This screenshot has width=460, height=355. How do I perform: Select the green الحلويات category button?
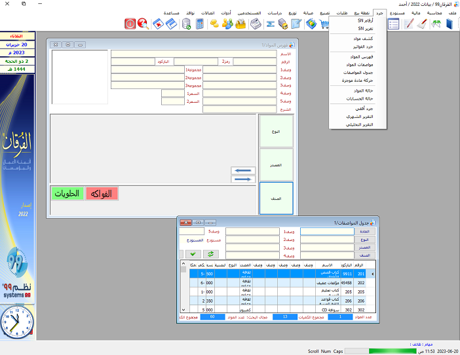[67, 193]
